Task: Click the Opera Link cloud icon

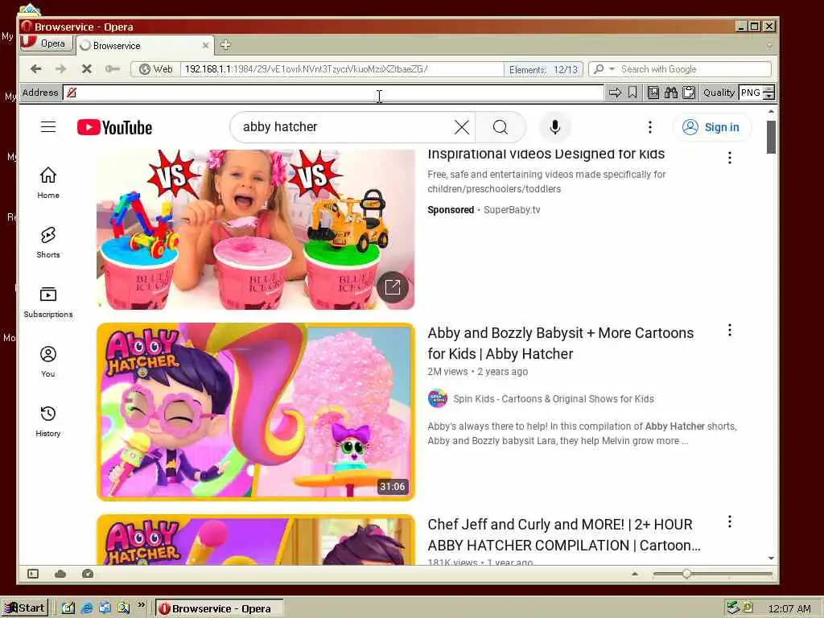Action: (60, 574)
